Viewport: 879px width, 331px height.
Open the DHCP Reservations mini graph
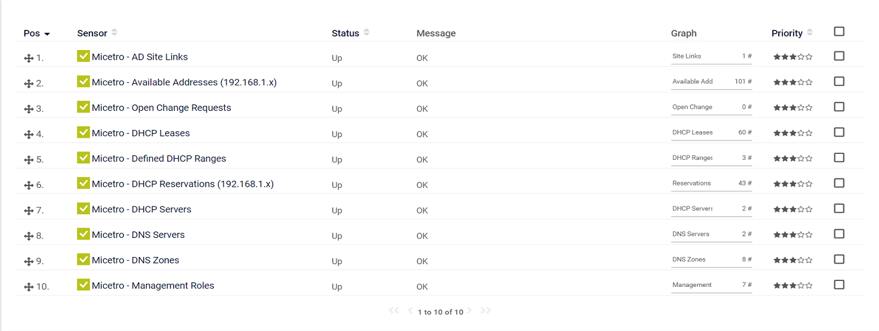click(x=711, y=184)
